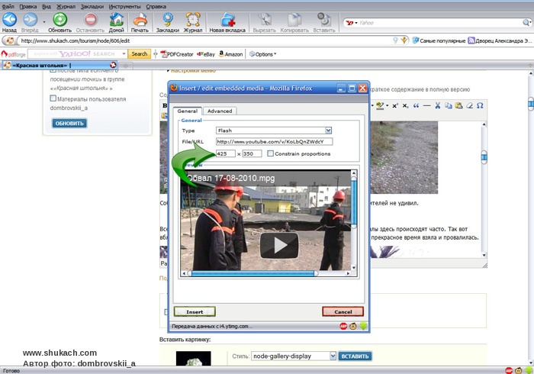Click the ОБНОВИТЬ button in sidebar
Viewport: 534px width, 374px height.
coord(69,124)
